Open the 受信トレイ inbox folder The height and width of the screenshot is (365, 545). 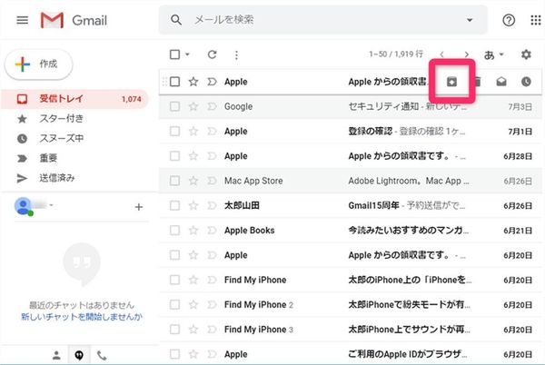(75, 99)
